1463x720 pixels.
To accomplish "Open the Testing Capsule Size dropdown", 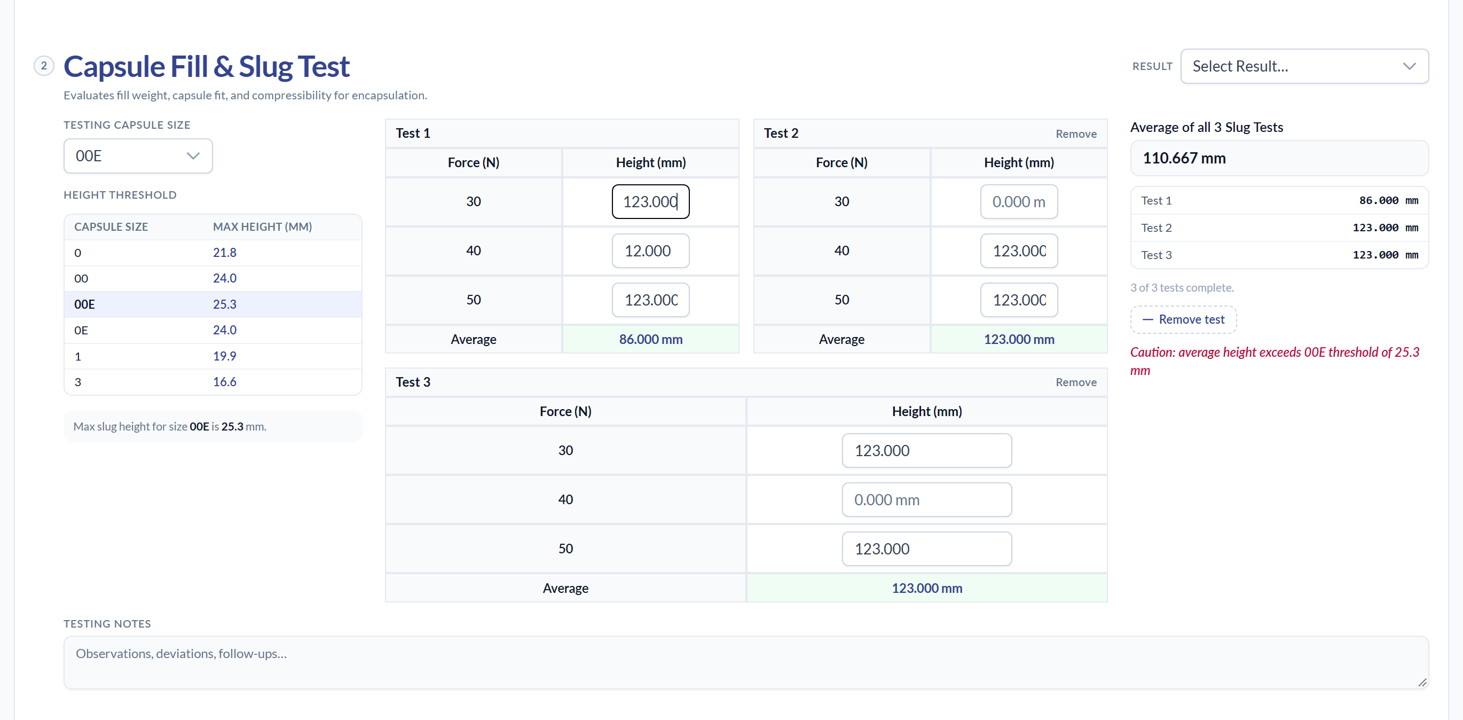I will point(138,156).
